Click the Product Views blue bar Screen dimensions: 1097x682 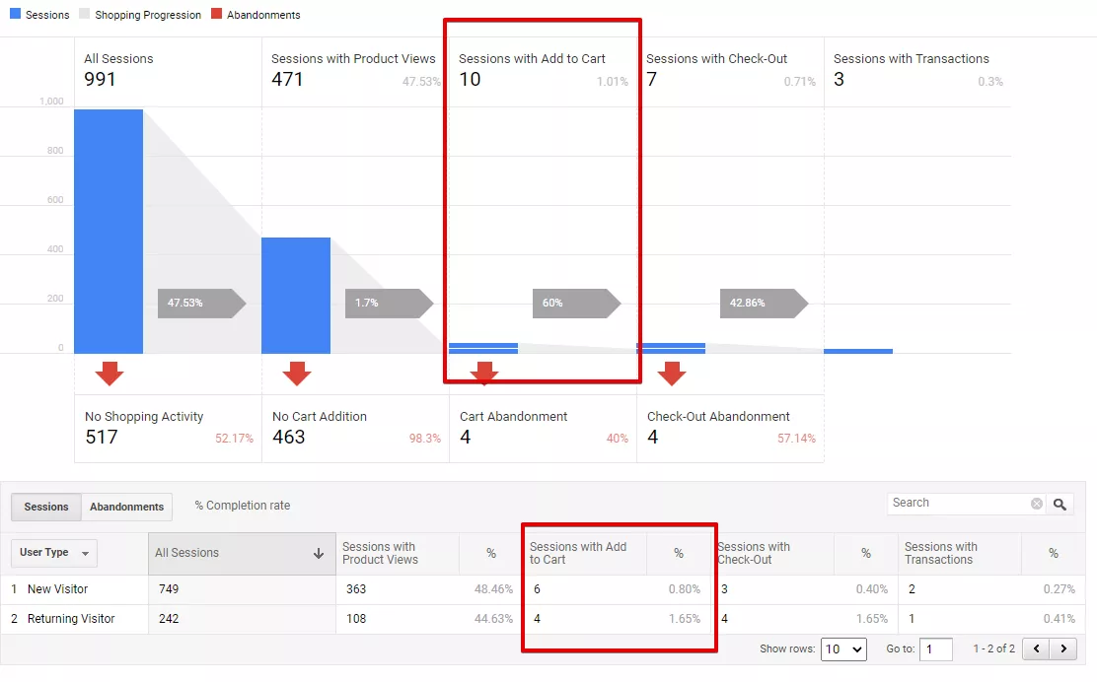click(x=296, y=296)
